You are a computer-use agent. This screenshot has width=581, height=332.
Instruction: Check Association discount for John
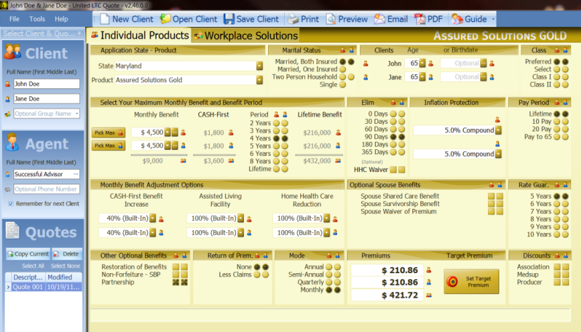[x=557, y=267]
